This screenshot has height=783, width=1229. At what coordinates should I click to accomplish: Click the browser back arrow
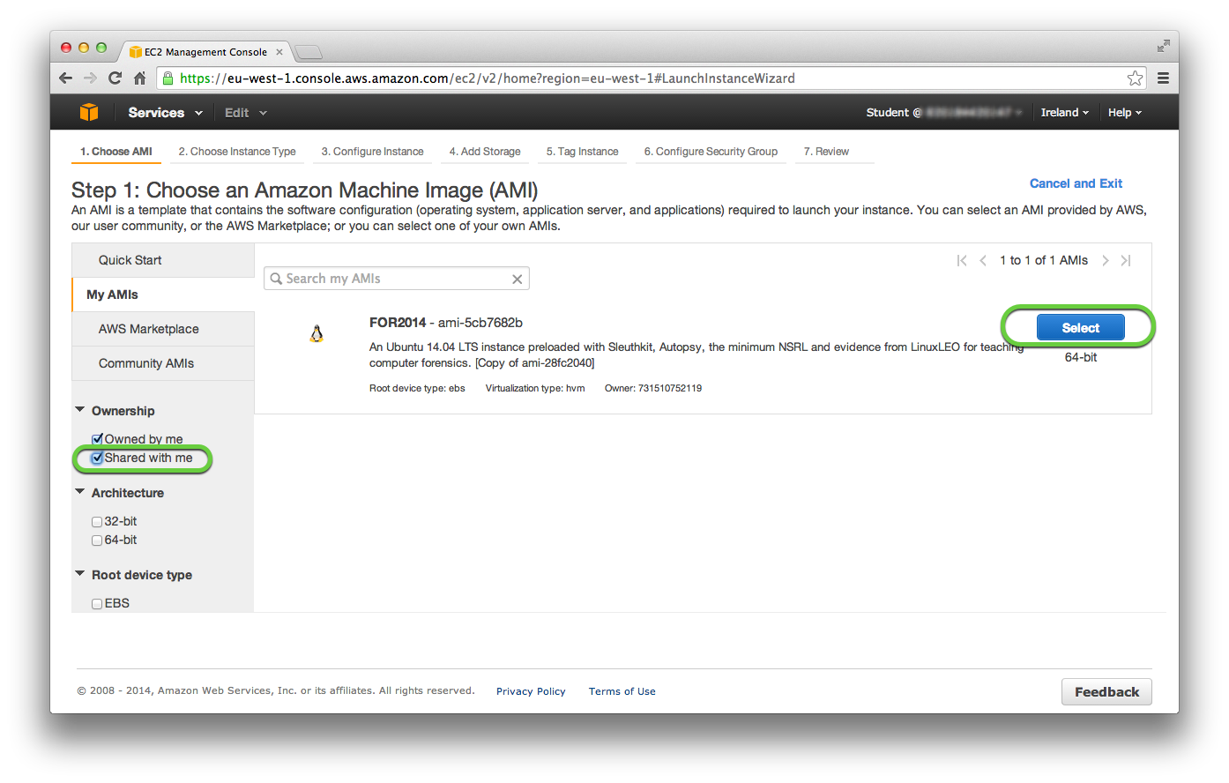[x=66, y=78]
